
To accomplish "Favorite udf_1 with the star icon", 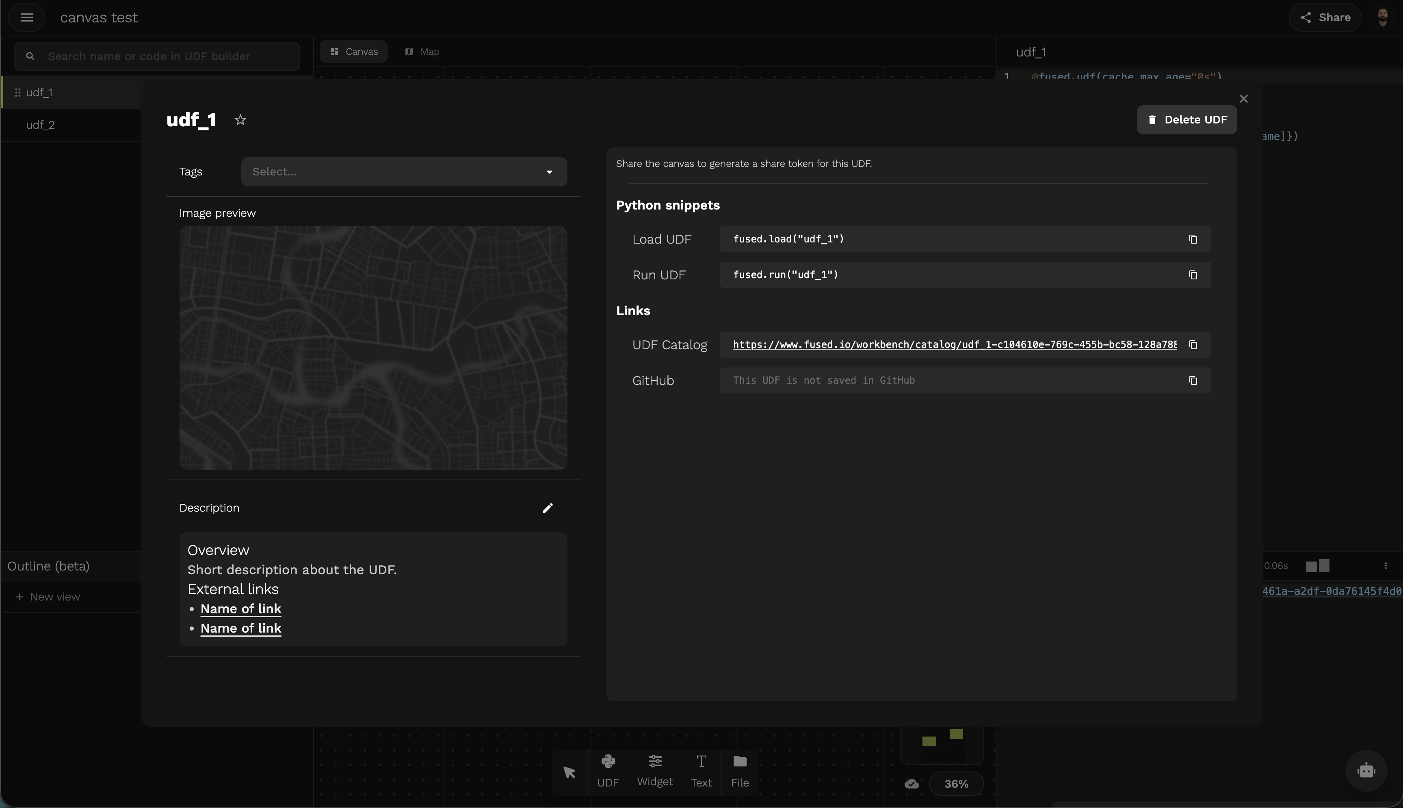I will (x=240, y=120).
